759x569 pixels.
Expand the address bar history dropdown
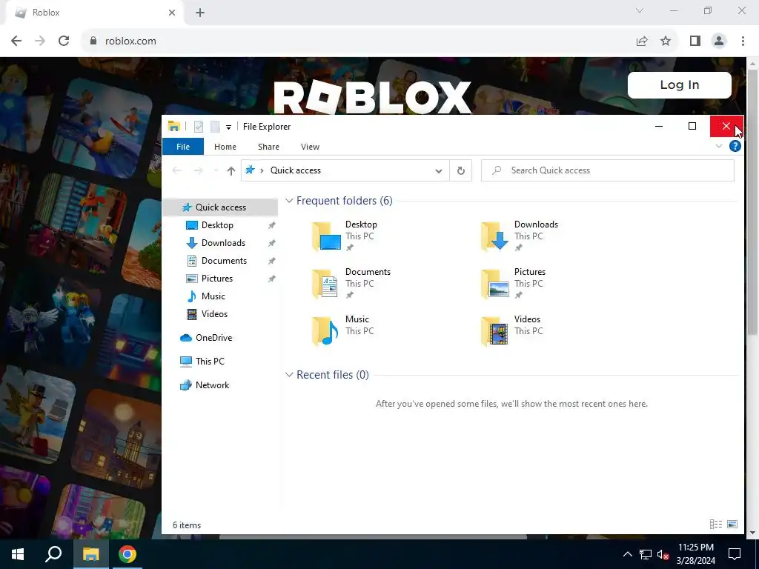(439, 171)
